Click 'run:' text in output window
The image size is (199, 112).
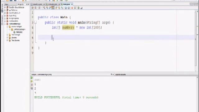[x=37, y=80]
